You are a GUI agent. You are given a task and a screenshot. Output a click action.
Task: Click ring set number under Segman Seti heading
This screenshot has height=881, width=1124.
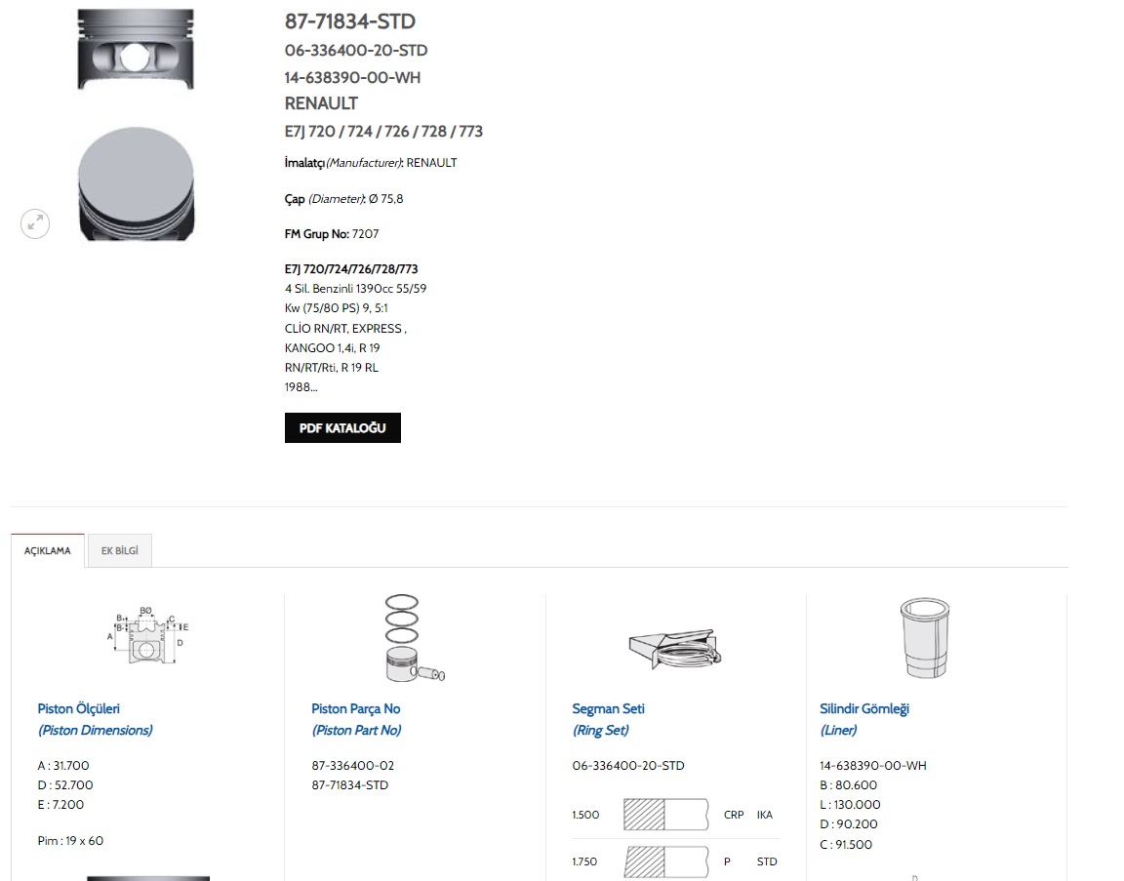pos(628,766)
